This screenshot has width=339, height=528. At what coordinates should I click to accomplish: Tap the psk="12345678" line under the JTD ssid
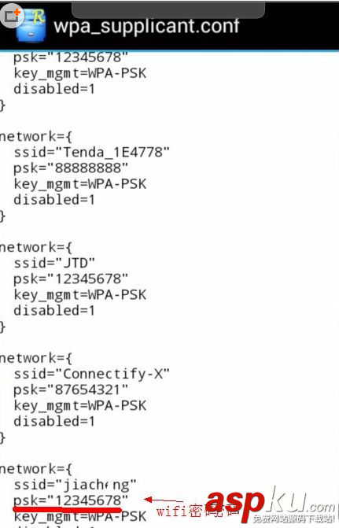(x=71, y=279)
